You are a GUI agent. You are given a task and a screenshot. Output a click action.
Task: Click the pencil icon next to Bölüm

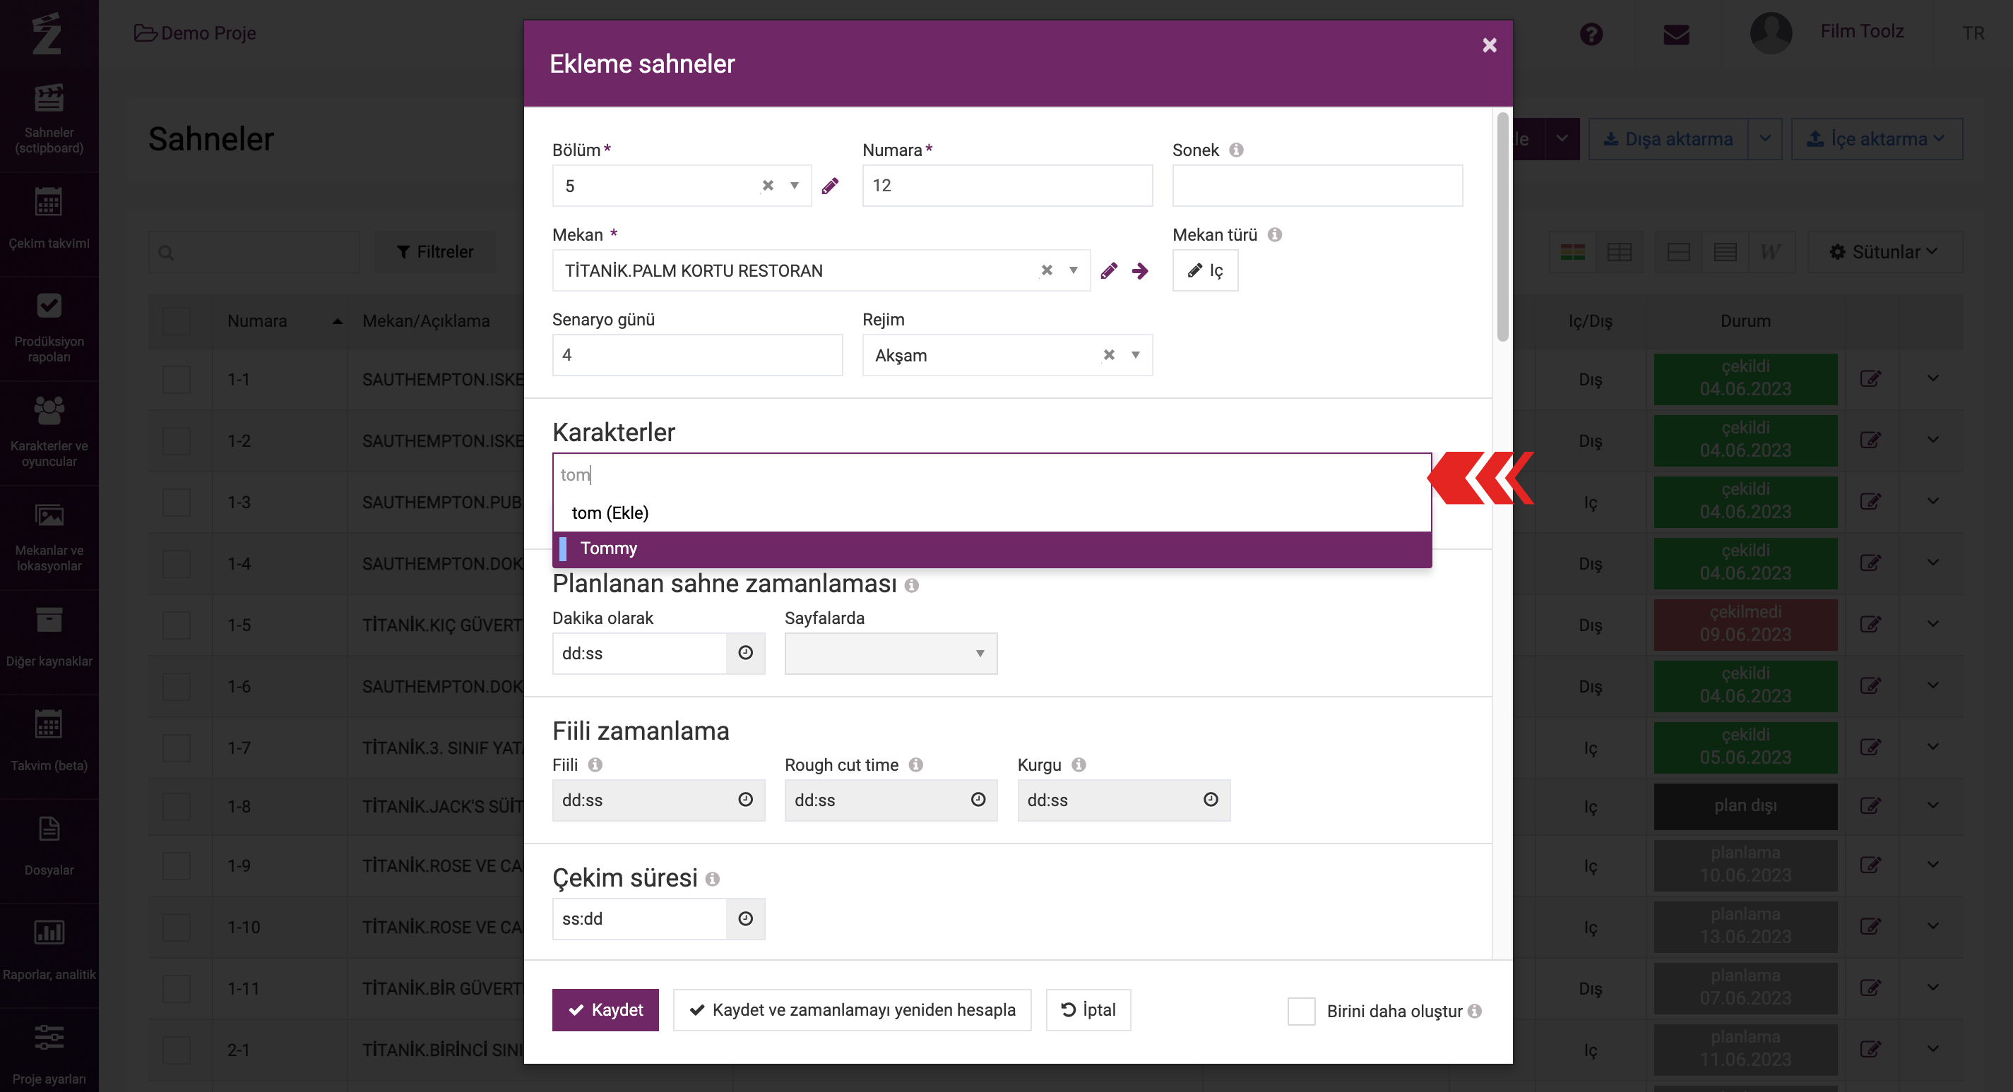[830, 186]
